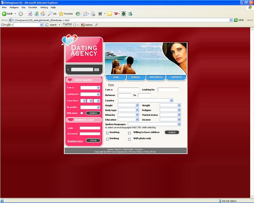
Task: Switch to the Add Profile tab
Action: click(156, 77)
